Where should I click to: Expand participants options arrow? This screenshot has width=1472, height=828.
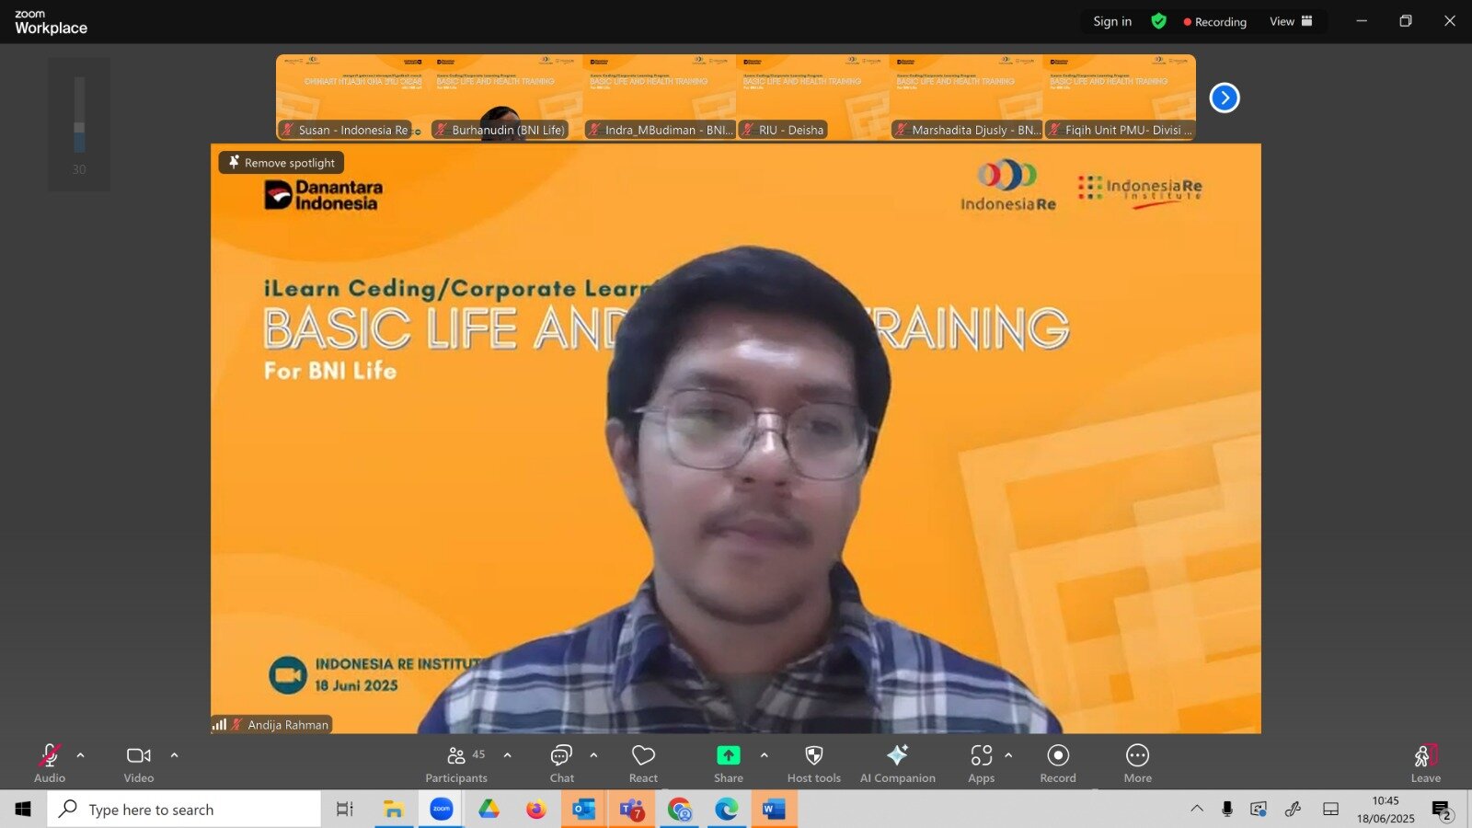click(507, 755)
